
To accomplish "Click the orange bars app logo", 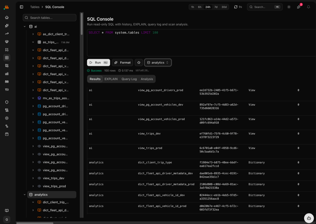I will tap(6, 7).
